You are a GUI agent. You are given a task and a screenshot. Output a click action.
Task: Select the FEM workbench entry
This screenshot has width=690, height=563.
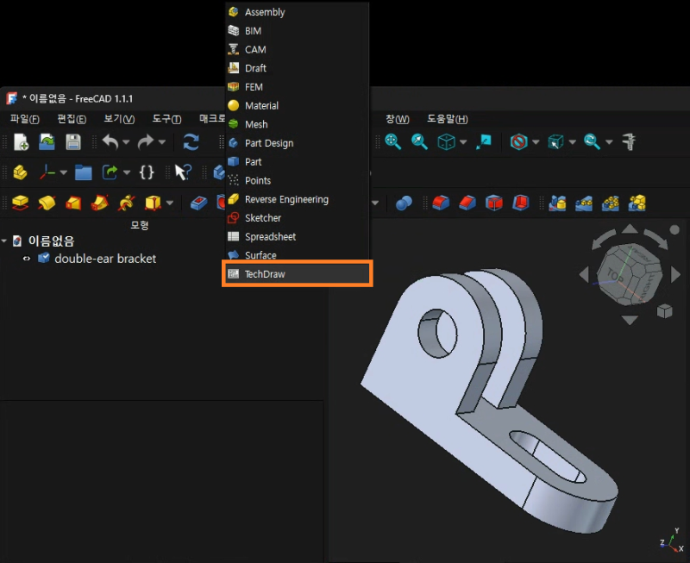(298, 87)
